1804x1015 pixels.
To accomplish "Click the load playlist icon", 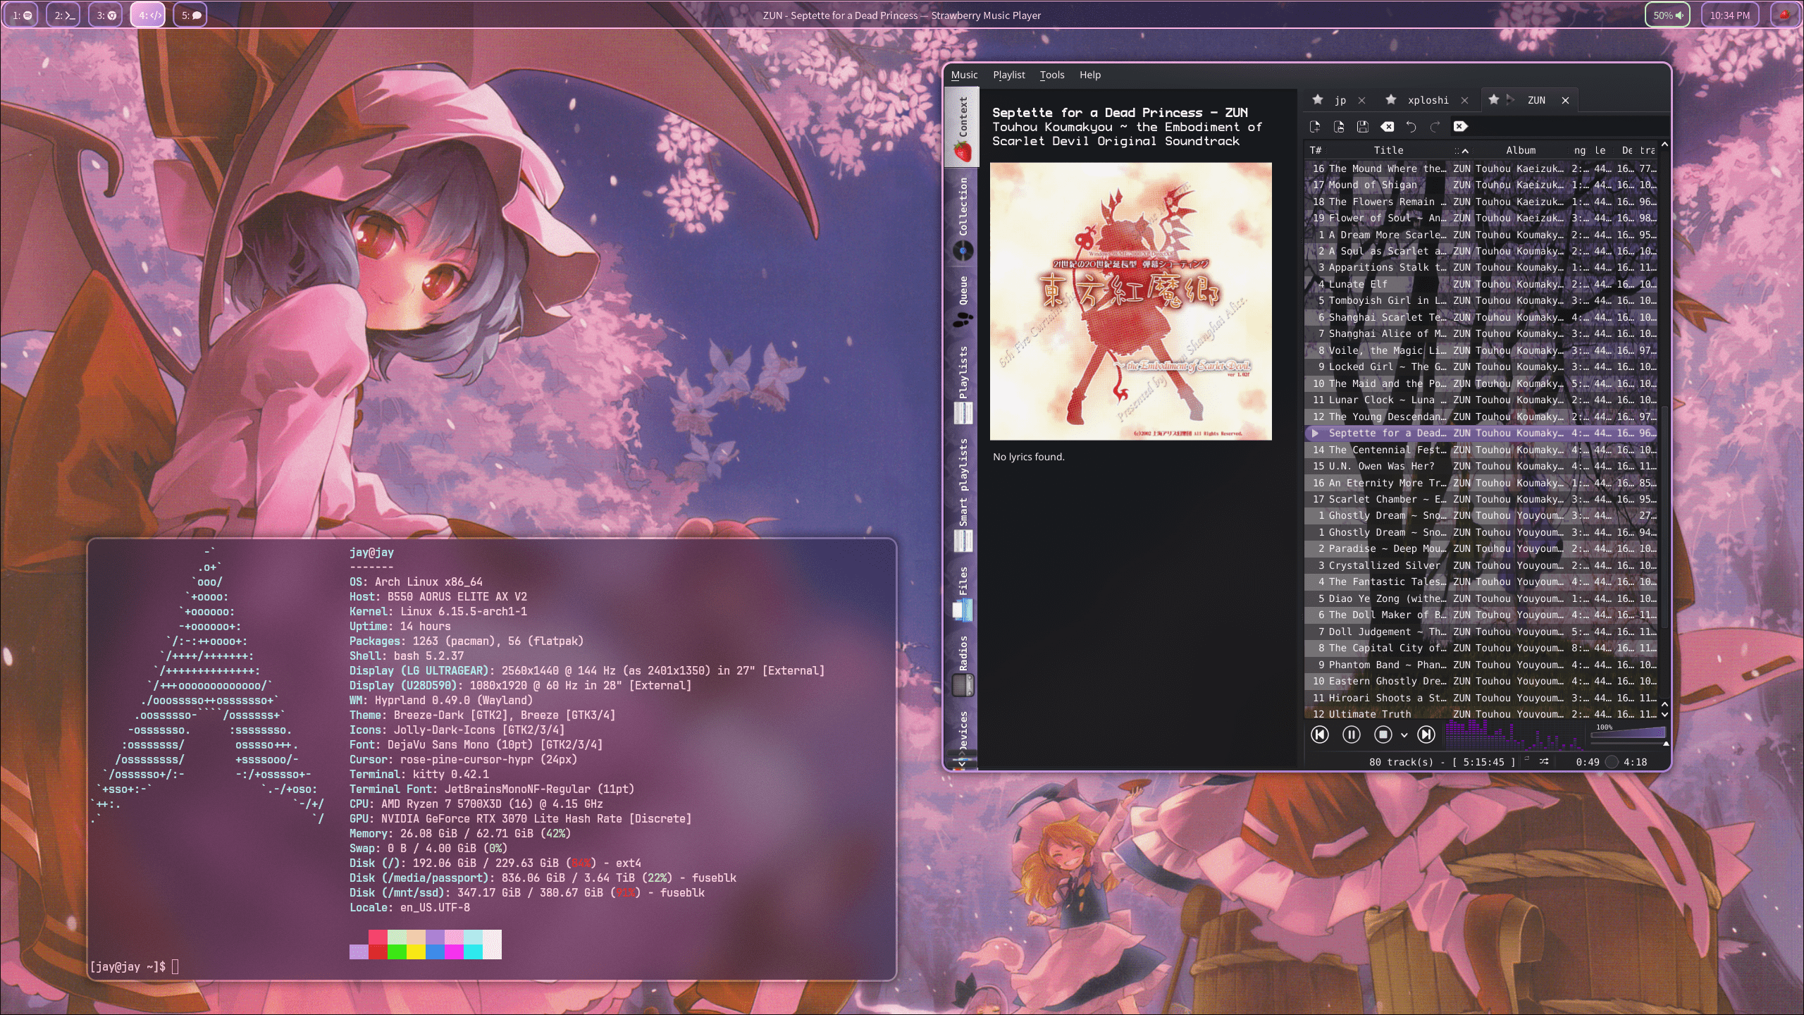I will 1339,127.
